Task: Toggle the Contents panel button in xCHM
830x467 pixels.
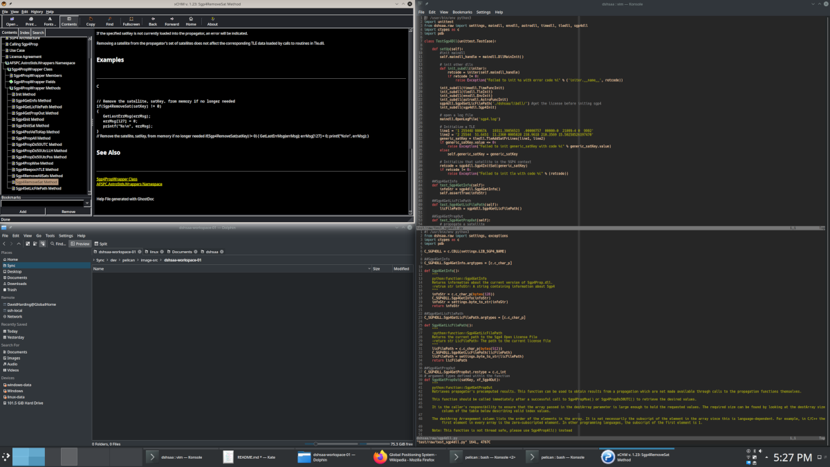Action: point(69,21)
